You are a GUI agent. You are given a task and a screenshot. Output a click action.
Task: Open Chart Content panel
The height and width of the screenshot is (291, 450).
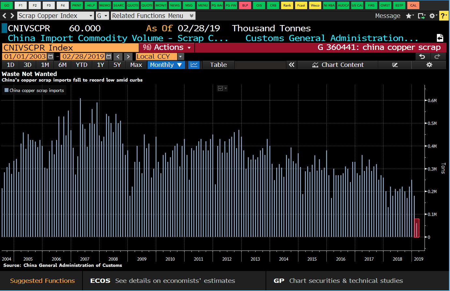tap(338, 65)
